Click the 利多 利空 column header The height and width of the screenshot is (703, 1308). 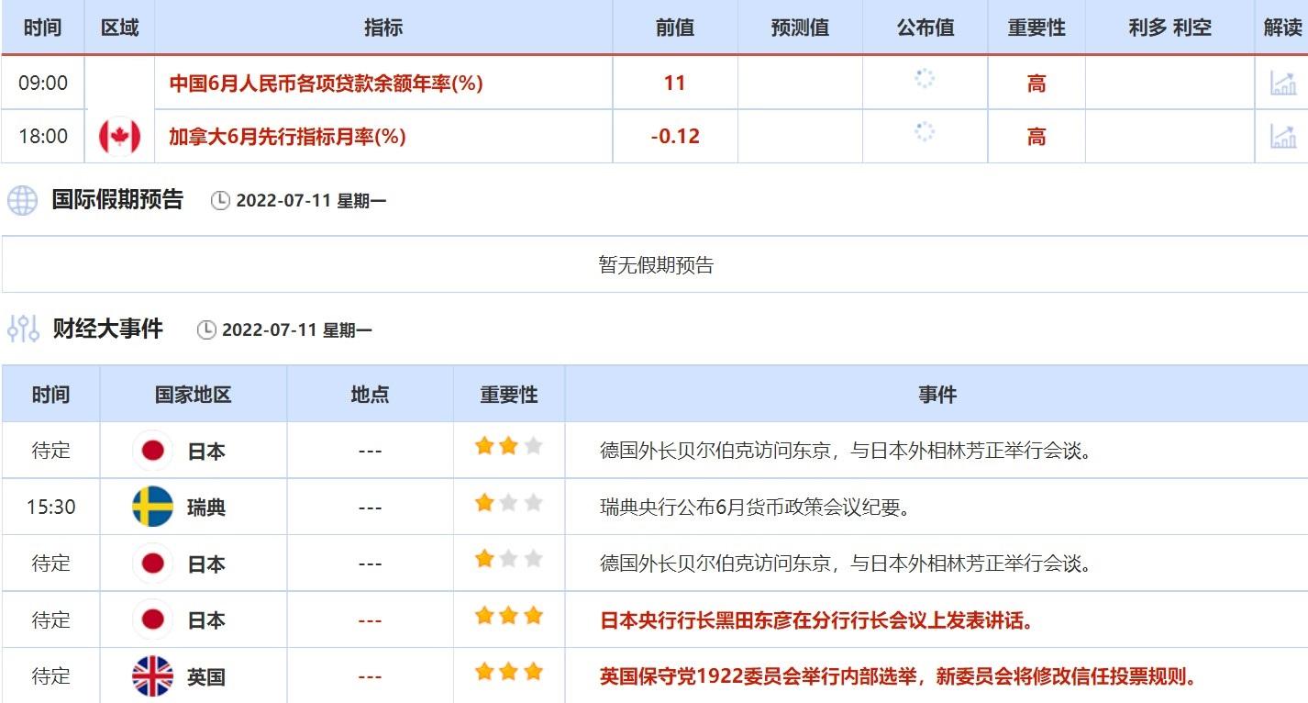click(x=1169, y=28)
